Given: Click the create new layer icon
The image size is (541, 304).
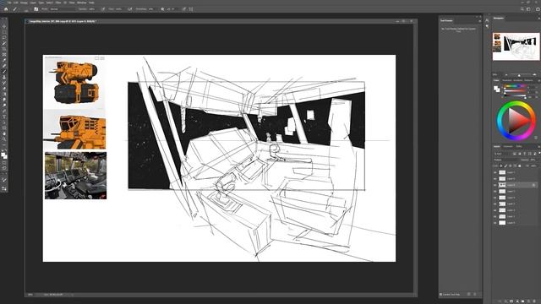Looking at the screenshot, I should (528, 301).
